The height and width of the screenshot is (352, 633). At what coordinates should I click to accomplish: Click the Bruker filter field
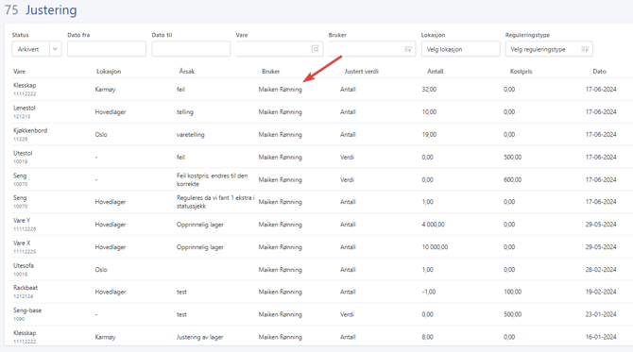point(371,49)
